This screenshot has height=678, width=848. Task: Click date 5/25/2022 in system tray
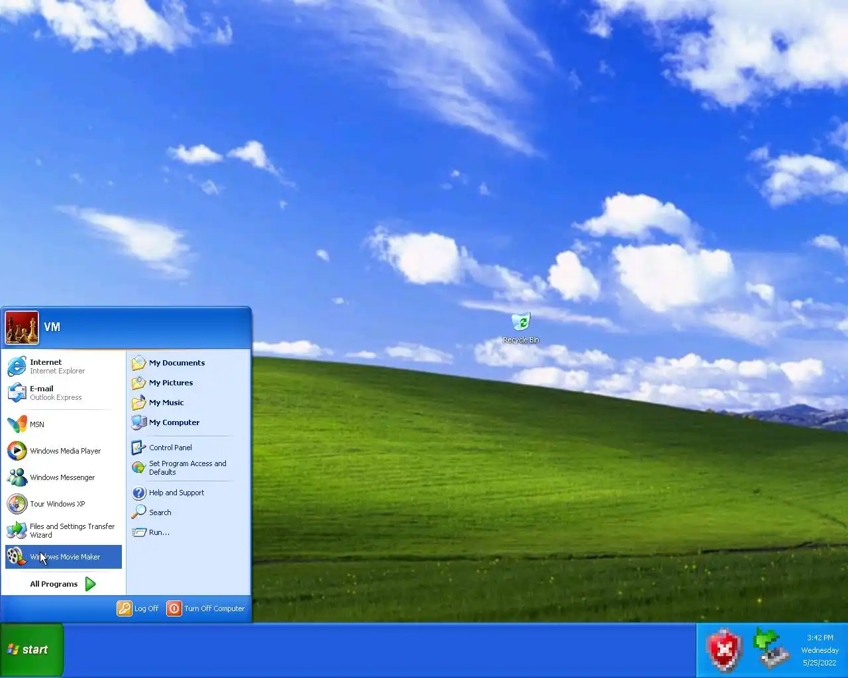[820, 663]
